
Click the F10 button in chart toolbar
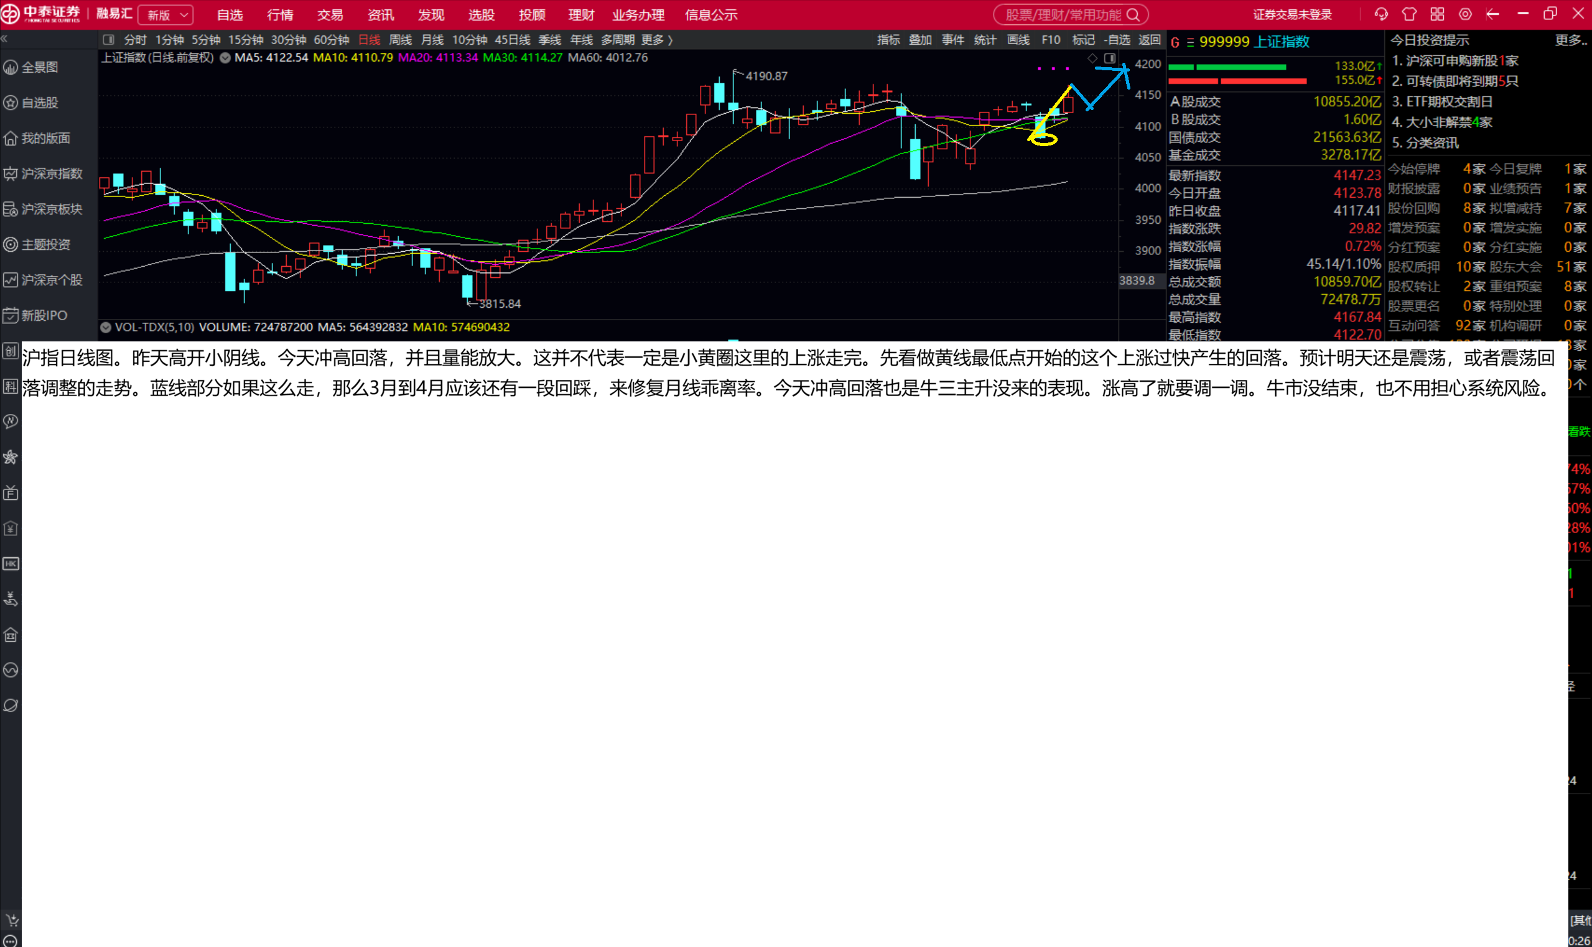tap(1050, 40)
